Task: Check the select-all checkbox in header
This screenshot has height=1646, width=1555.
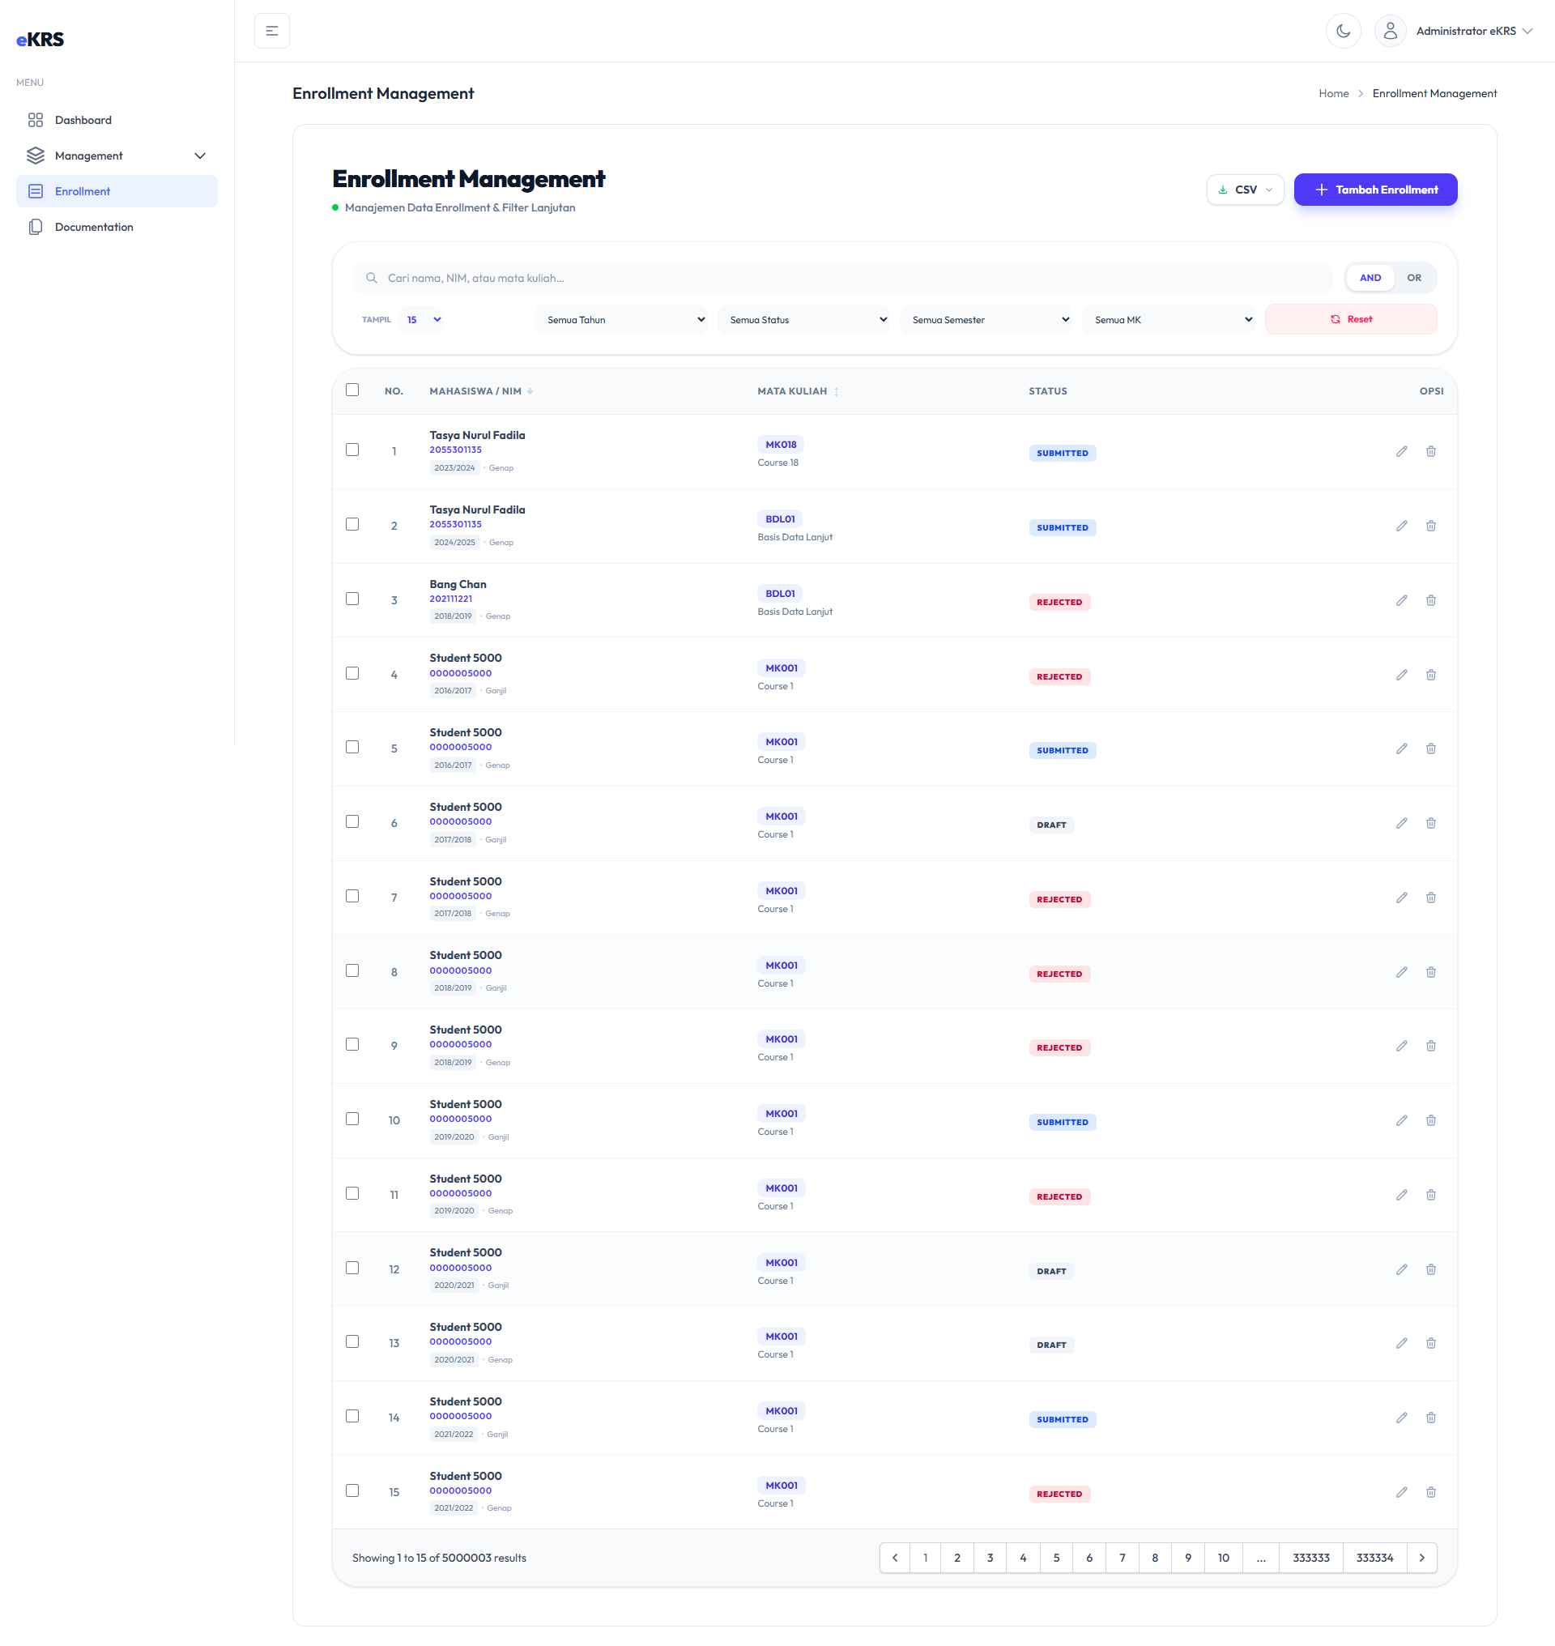Action: point(352,390)
